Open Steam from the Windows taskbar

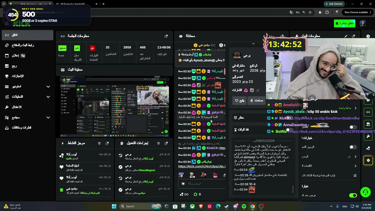click(x=227, y=206)
